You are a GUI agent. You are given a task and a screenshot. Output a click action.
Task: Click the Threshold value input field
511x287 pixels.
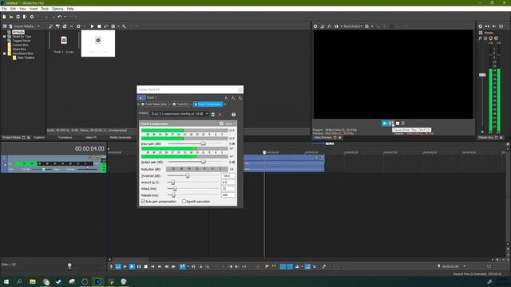pos(228,175)
